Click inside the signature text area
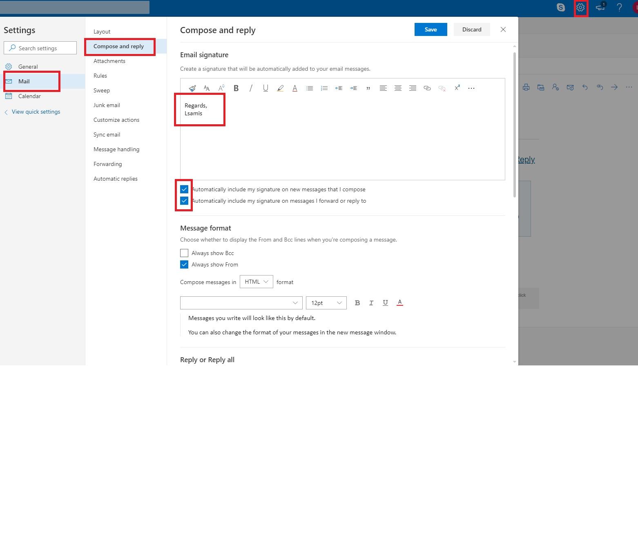 342,137
